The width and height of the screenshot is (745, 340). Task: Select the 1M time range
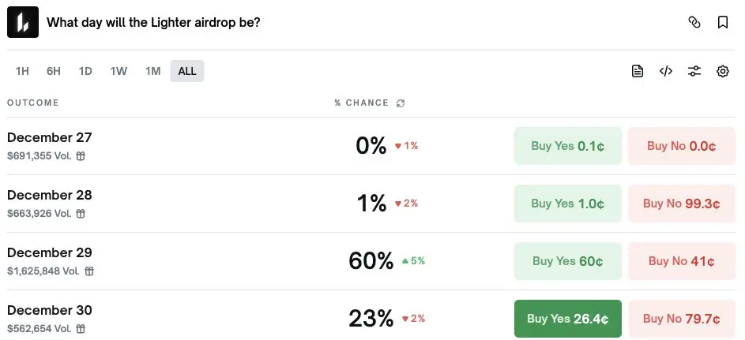pyautogui.click(x=152, y=71)
